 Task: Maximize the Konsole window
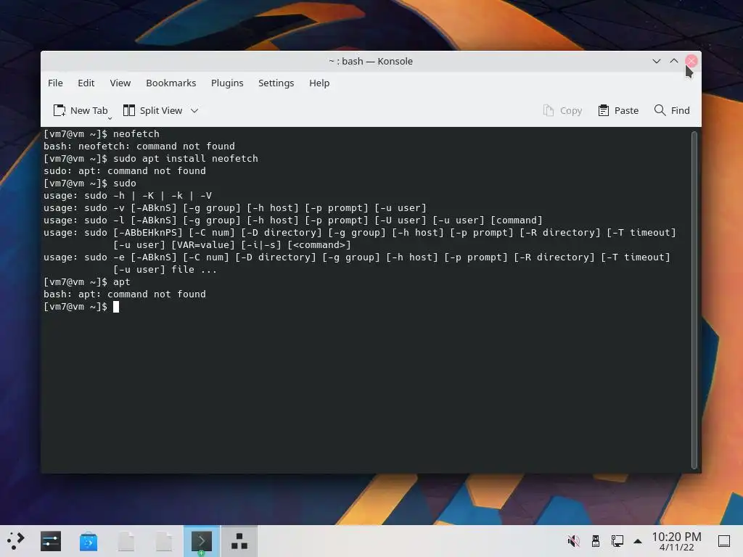(x=674, y=61)
